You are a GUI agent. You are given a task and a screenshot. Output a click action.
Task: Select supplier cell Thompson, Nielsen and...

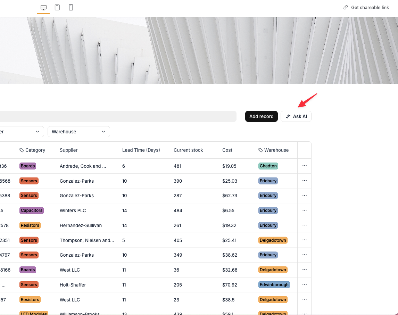click(x=87, y=240)
